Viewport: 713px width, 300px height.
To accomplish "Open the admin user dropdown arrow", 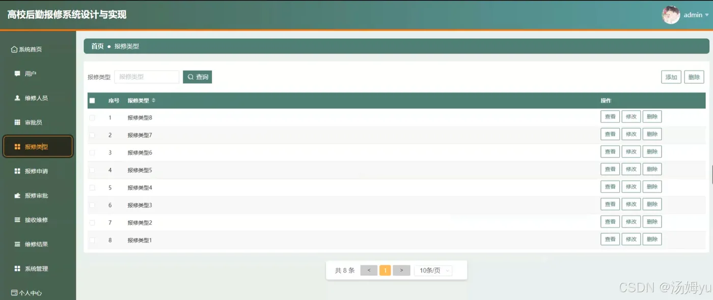I will tap(707, 15).
